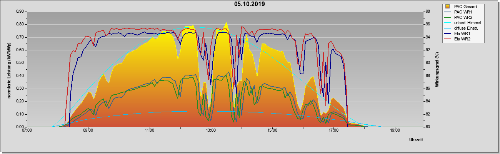Click the chart title 05.10.2019
Image resolution: width=500 pixels, height=154 pixels.
(x=249, y=5)
